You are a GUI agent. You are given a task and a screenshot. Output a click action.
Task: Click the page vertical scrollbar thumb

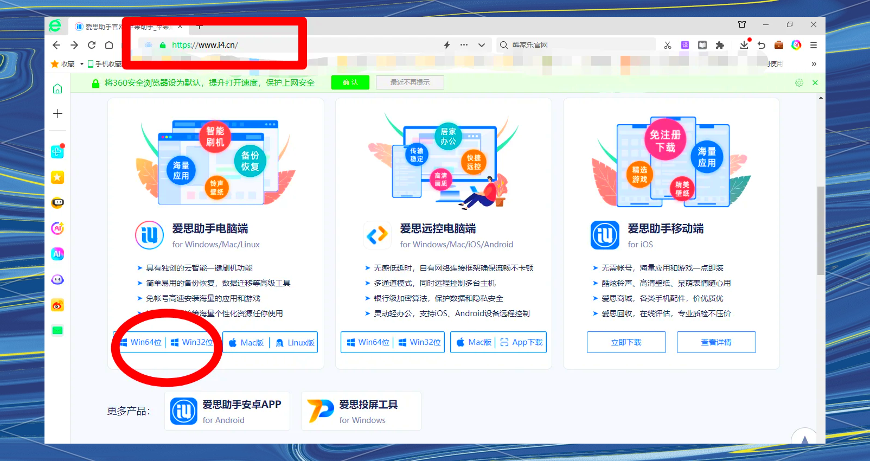pos(821,230)
